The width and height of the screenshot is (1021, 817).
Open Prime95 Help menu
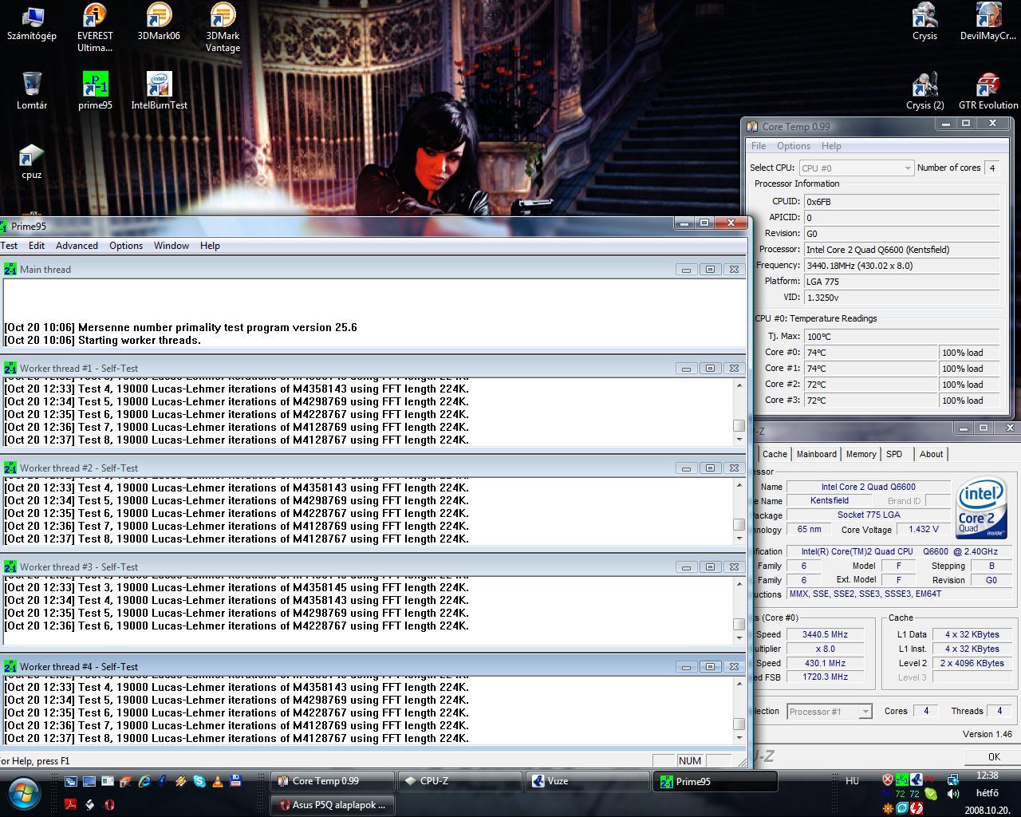(x=210, y=246)
